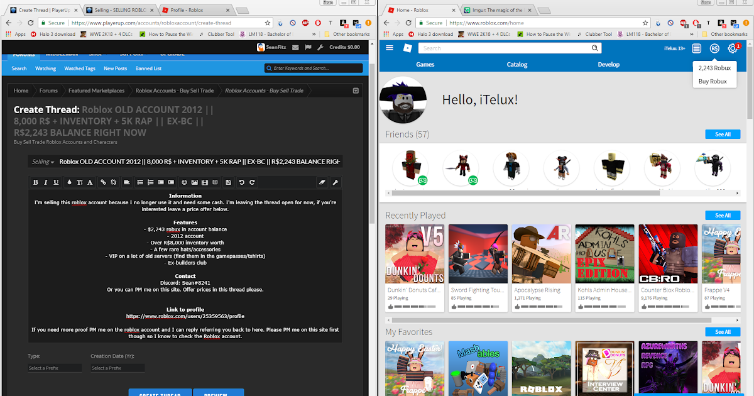Switch editor mode with wrench icon
Image resolution: width=754 pixels, height=396 pixels.
click(x=335, y=182)
